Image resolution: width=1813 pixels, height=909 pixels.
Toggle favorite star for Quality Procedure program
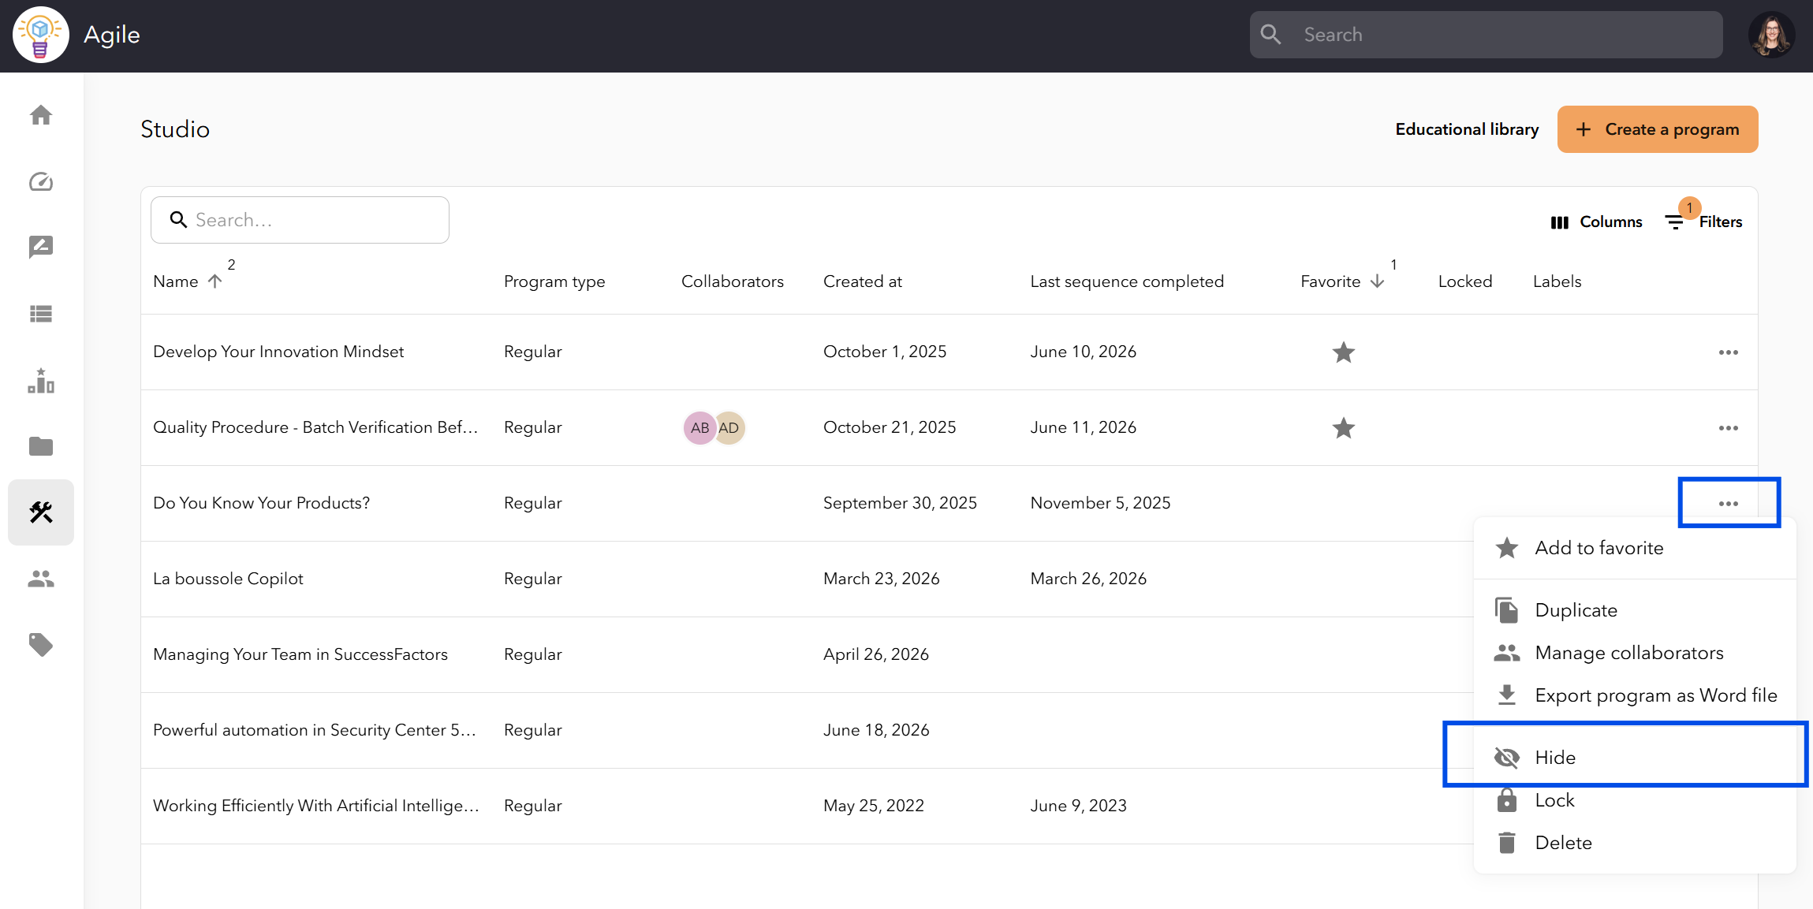pyautogui.click(x=1344, y=428)
